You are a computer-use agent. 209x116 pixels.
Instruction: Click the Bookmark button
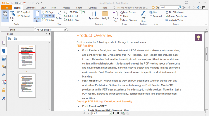click(x=156, y=16)
